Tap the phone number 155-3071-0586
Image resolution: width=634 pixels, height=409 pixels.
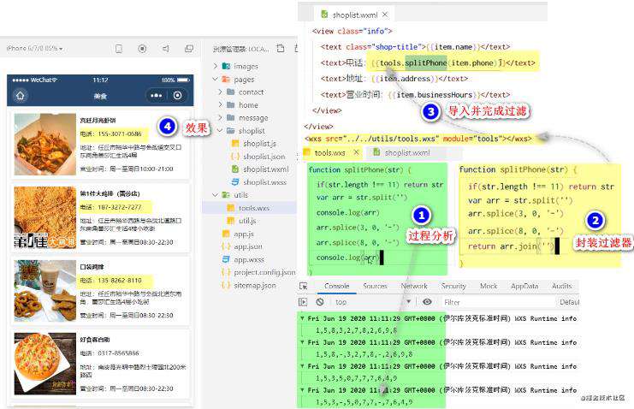coord(120,133)
